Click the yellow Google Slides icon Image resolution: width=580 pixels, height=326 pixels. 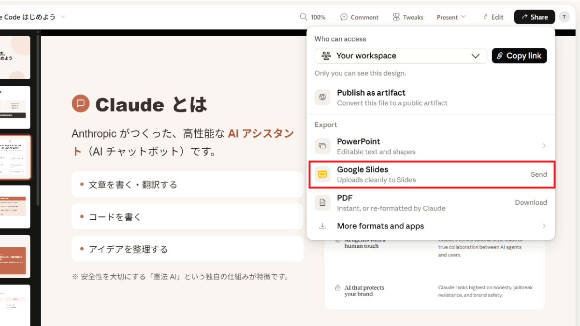tap(322, 174)
